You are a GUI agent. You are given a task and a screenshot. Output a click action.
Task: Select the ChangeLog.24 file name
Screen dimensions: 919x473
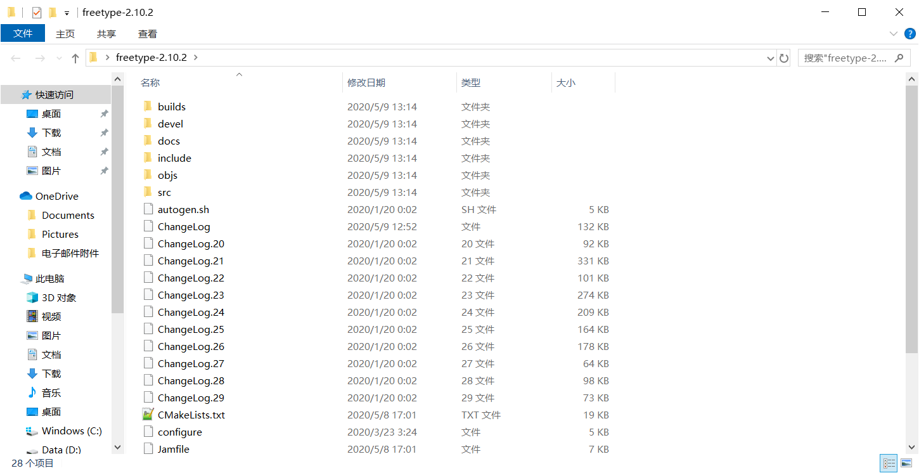191,312
